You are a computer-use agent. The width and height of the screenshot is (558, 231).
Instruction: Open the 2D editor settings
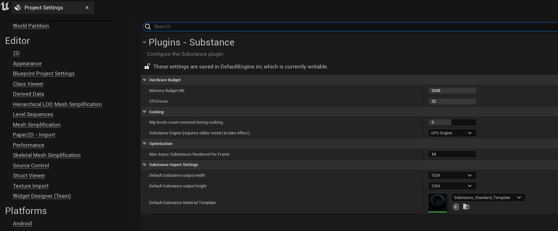coord(16,53)
